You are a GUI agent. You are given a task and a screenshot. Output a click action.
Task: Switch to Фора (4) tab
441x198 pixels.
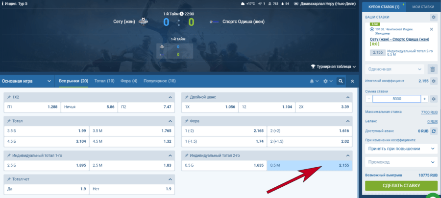point(129,81)
